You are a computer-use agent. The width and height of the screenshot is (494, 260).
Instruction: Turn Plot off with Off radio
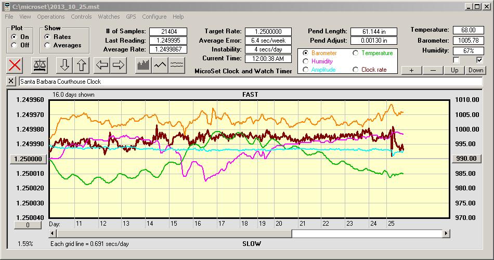coord(14,45)
